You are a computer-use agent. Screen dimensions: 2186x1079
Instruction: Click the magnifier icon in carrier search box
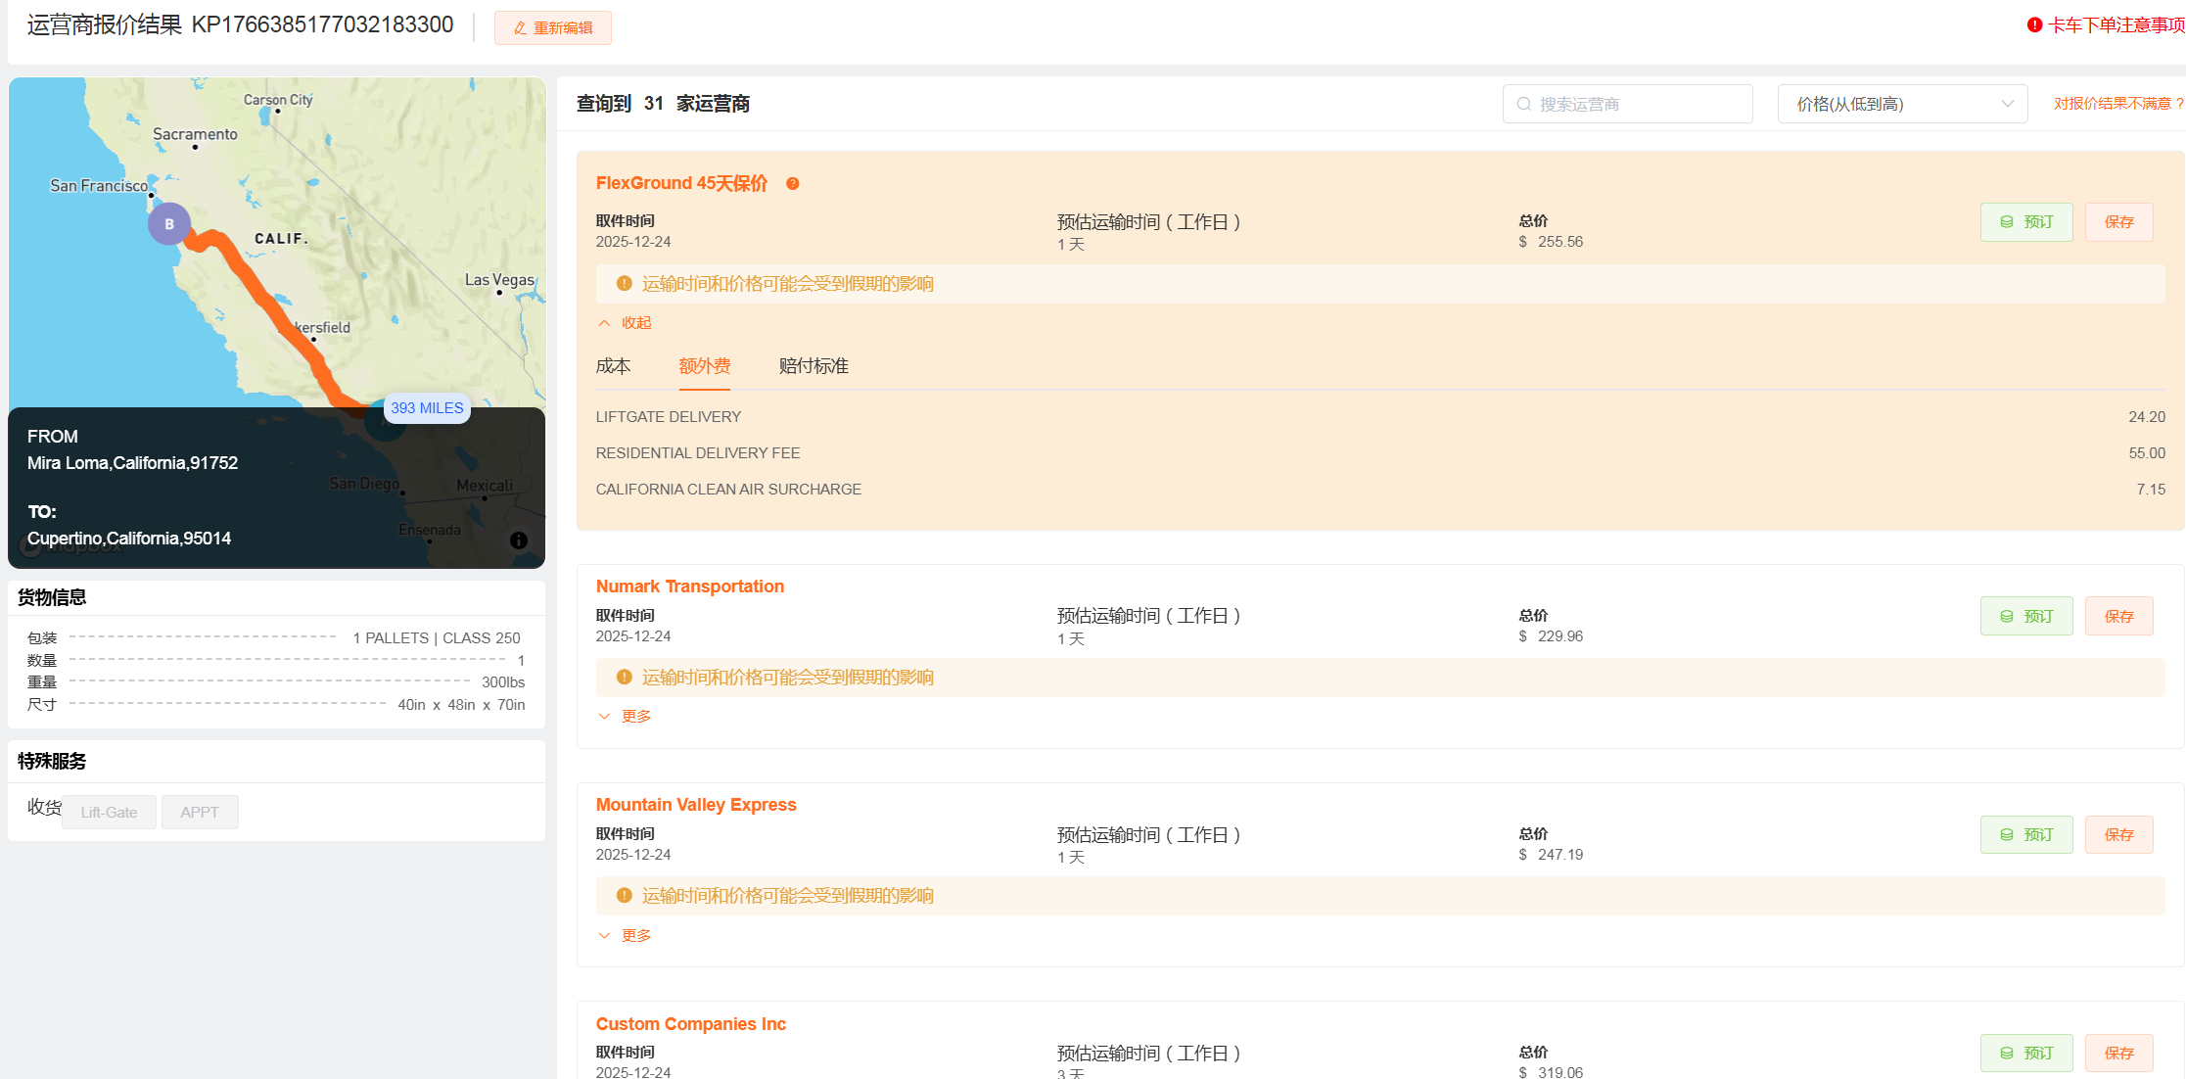(1523, 103)
